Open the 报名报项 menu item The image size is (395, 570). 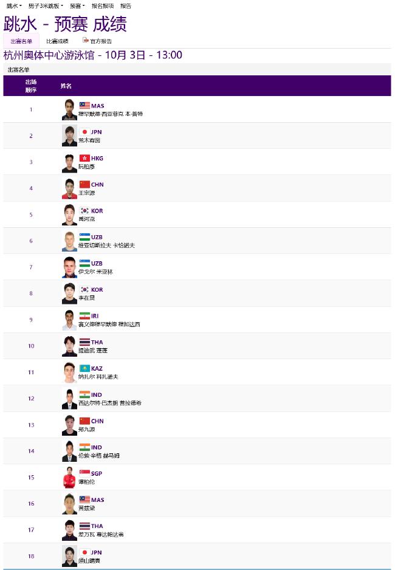pyautogui.click(x=103, y=6)
